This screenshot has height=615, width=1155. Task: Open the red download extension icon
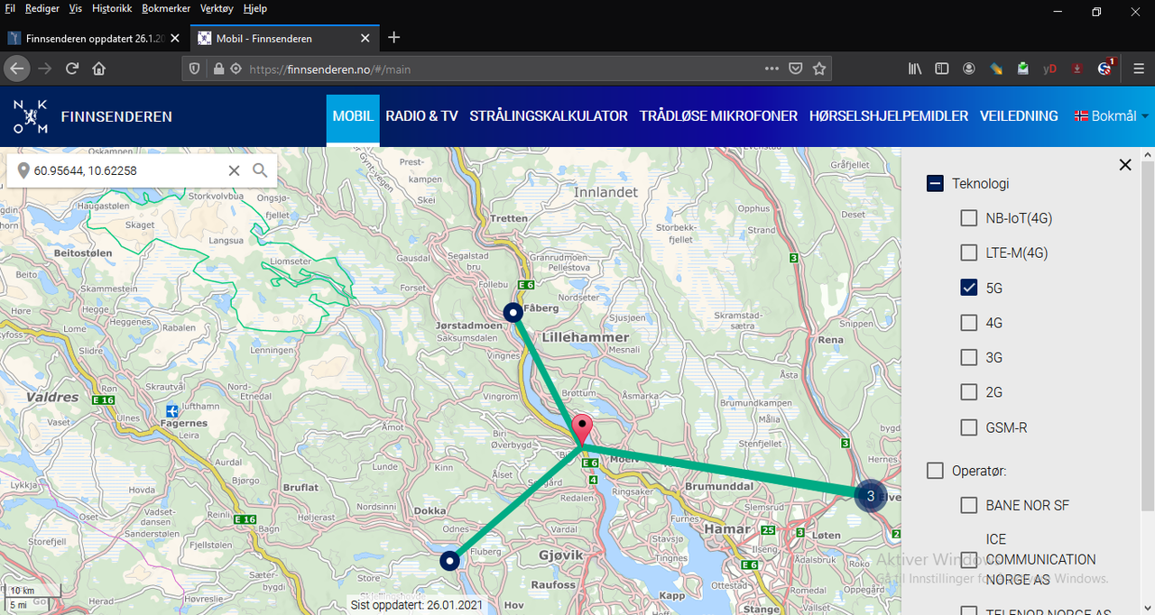click(x=1076, y=69)
